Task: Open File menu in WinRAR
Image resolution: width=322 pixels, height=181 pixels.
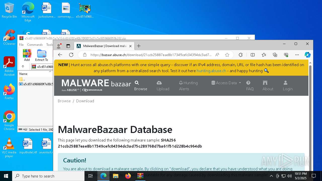Action: pos(21,45)
